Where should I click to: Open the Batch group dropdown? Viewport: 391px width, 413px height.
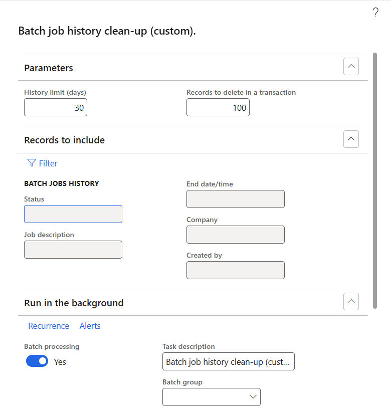(253, 397)
